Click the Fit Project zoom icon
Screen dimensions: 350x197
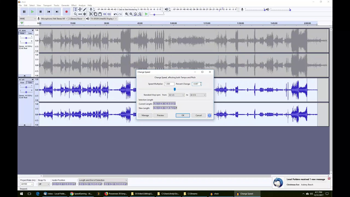pyautogui.click(x=140, y=14)
